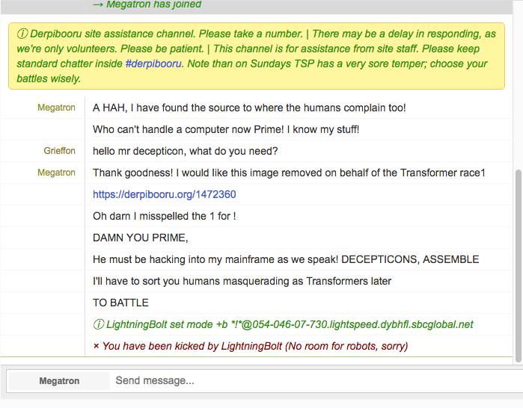
Task: Click the Megatron nickname beside "A HAH" message
Action: [x=56, y=108]
